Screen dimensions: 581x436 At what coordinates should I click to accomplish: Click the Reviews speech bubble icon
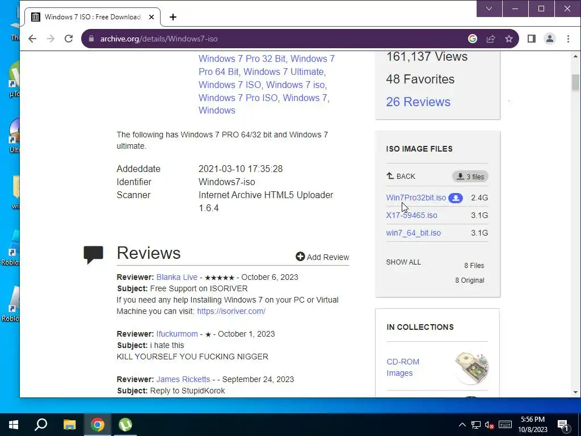pos(93,254)
